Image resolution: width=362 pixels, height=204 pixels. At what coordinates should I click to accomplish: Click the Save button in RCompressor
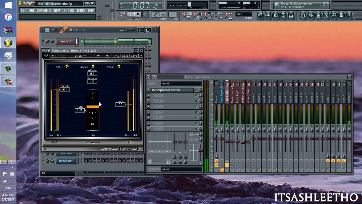tap(134, 56)
